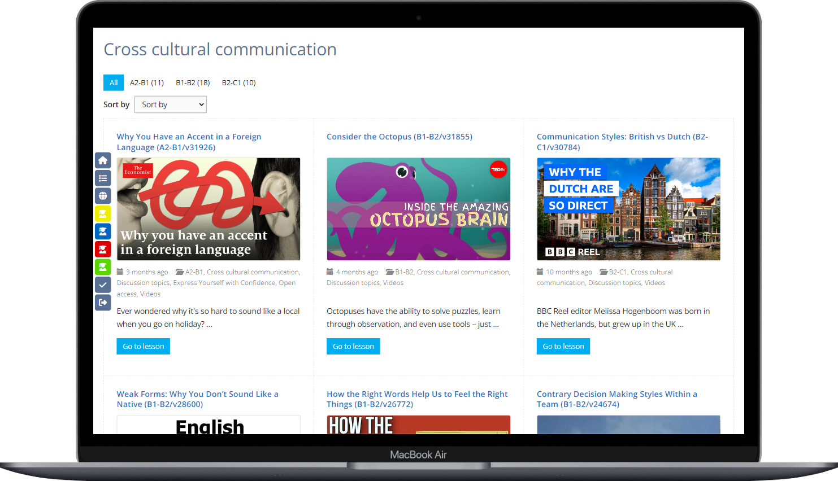Click the '4 months ago' date text

[x=357, y=272]
